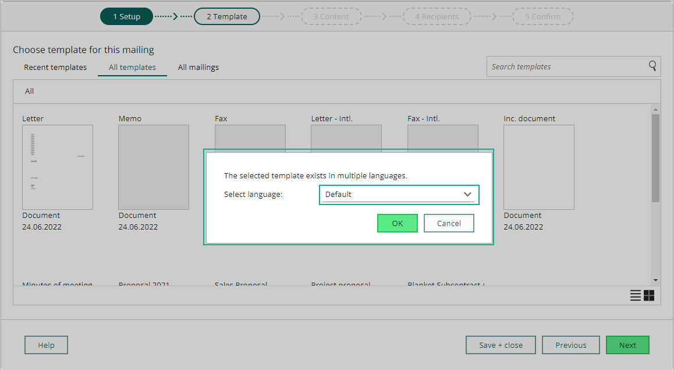
Task: Pick the Inc. document template thumbnail
Action: coord(538,167)
